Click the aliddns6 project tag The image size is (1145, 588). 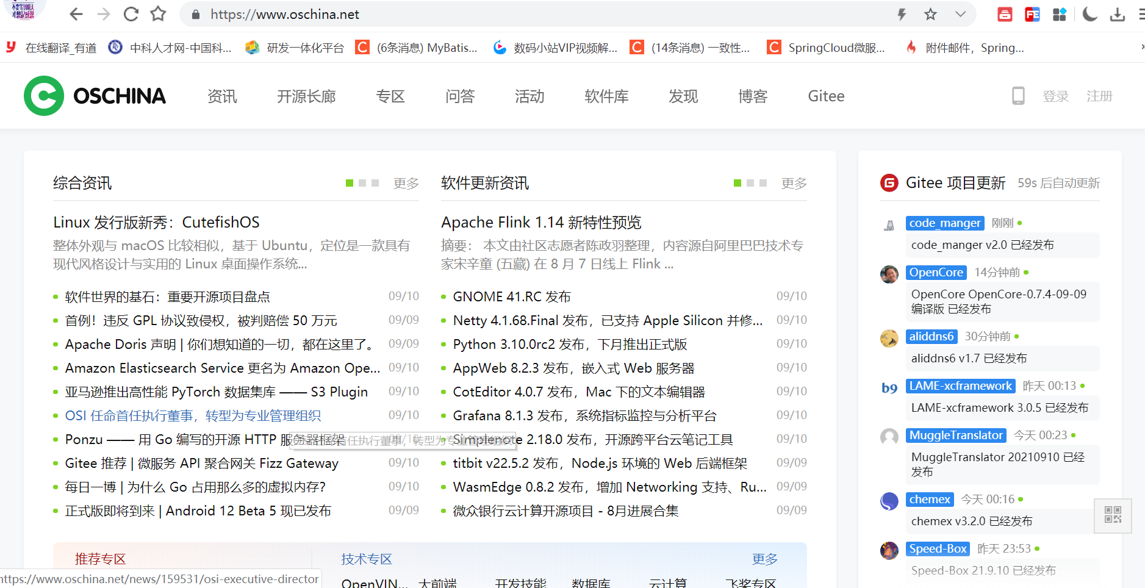pos(931,337)
